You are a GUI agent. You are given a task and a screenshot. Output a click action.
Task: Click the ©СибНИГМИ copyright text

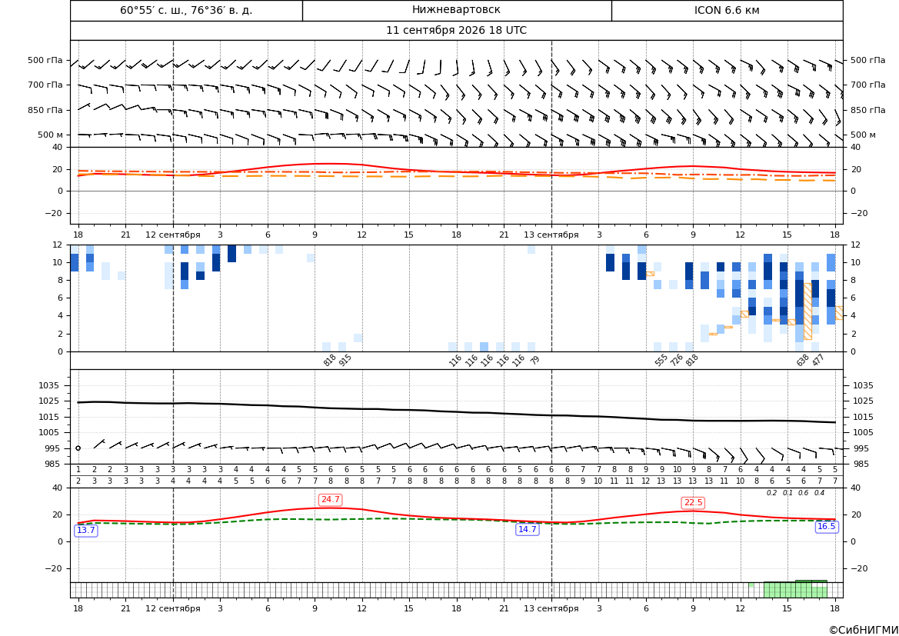click(x=864, y=630)
